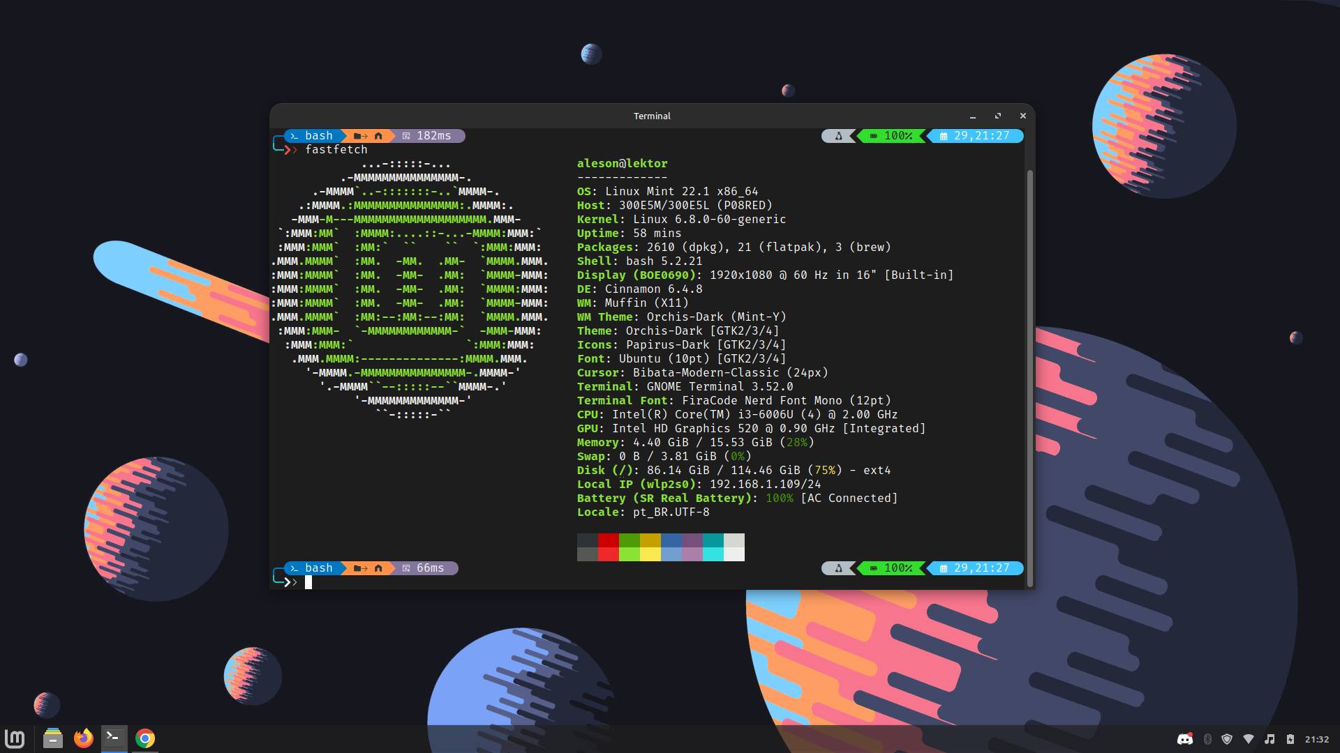
Task: Click the shield update manager tray icon
Action: pos(1227,739)
